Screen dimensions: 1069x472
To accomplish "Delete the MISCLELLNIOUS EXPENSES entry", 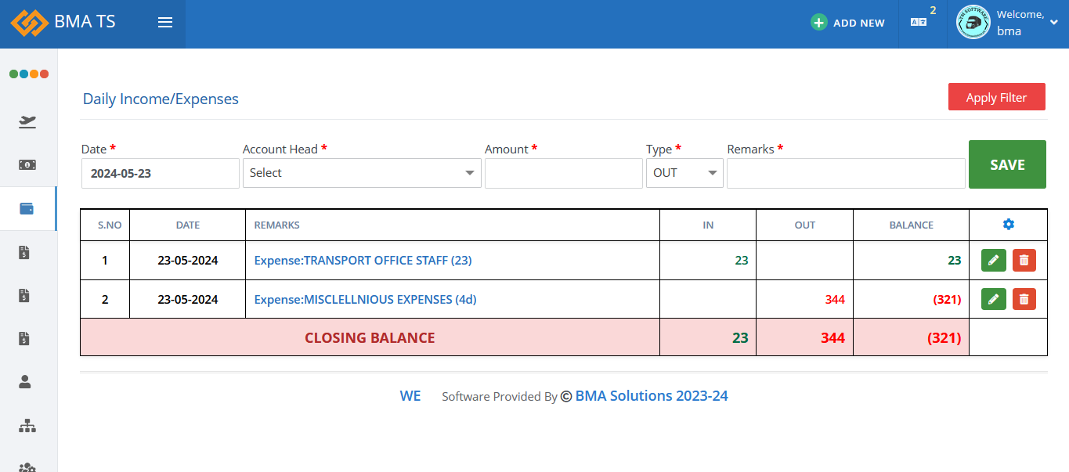I will tap(1024, 299).
